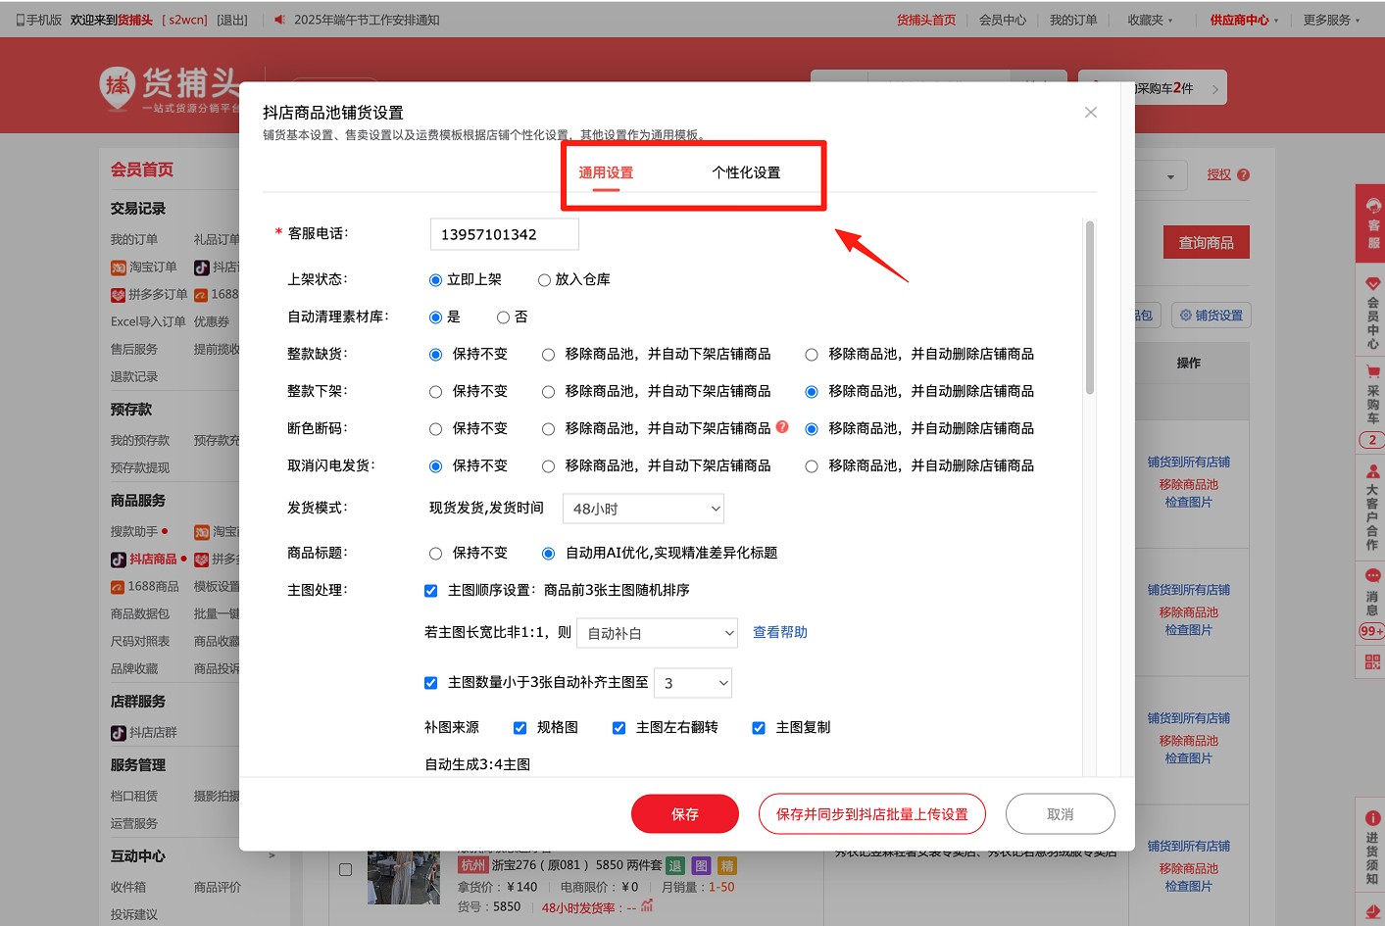Image resolution: width=1385 pixels, height=926 pixels.
Task: Open 会员中心 in top menu
Action: (x=1003, y=20)
